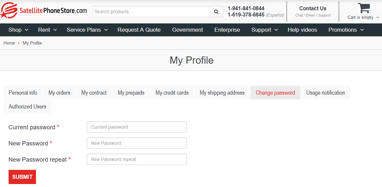The image size is (382, 187).
Task: Open the Service Plans dropdown
Action: coord(87,30)
